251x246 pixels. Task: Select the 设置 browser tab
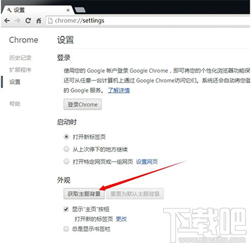pos(38,10)
